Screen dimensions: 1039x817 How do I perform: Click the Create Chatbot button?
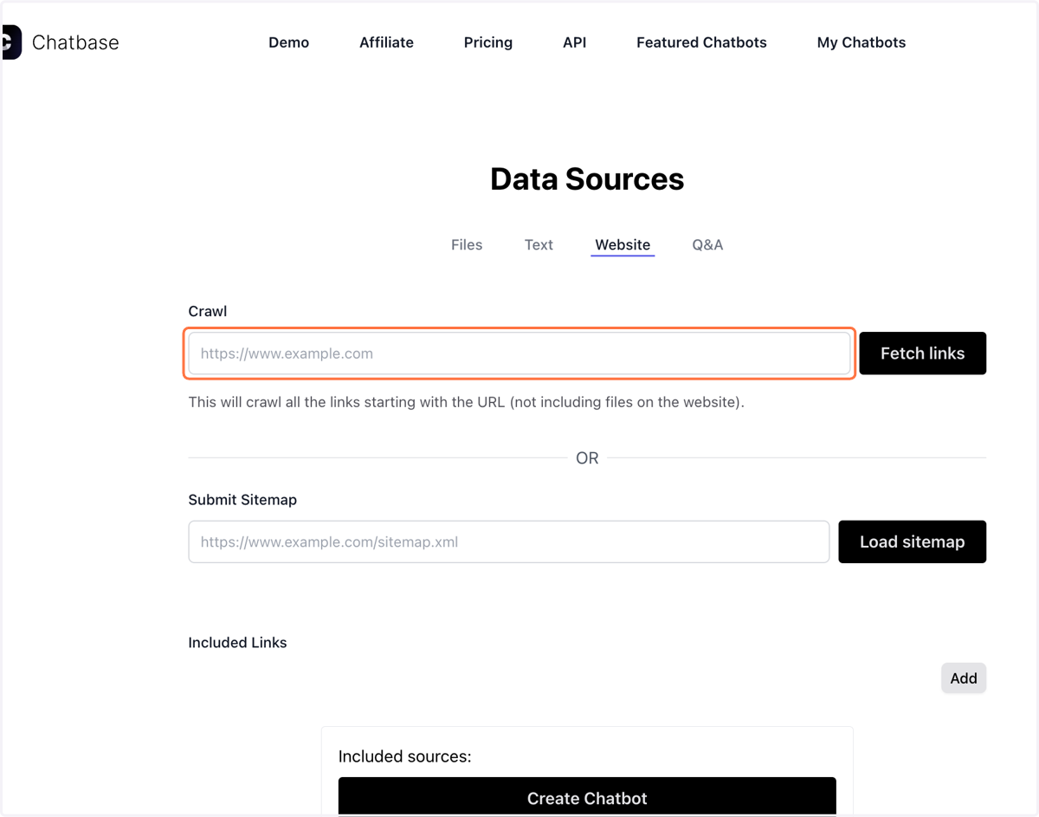pos(587,797)
